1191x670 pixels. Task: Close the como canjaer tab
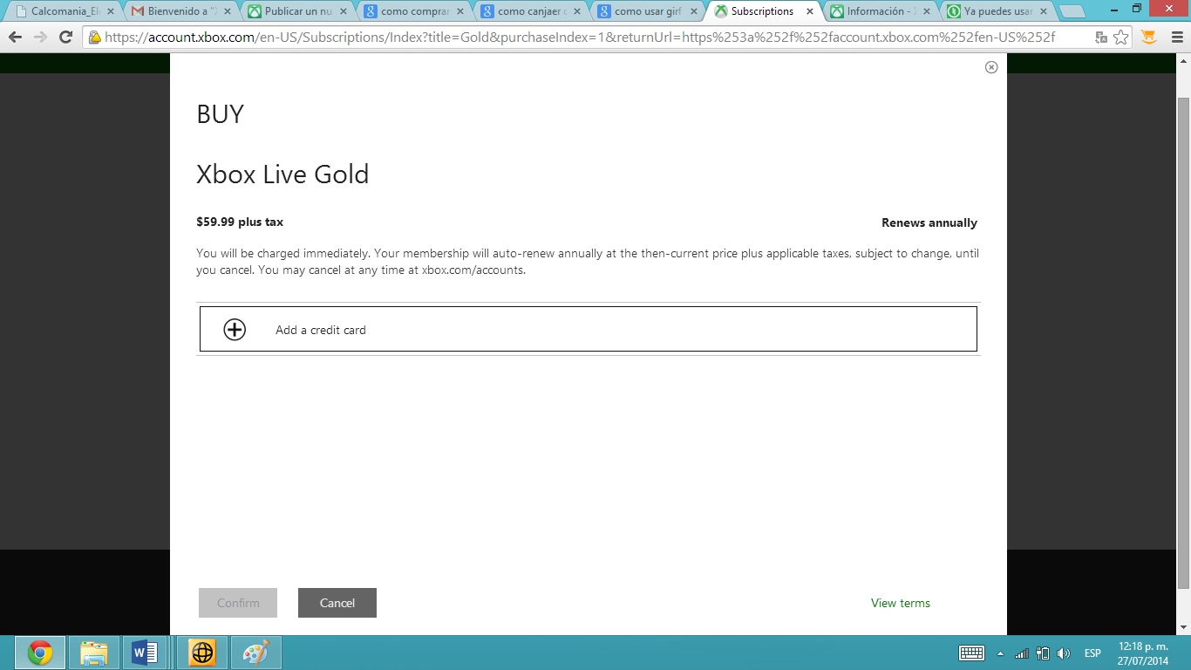(578, 12)
